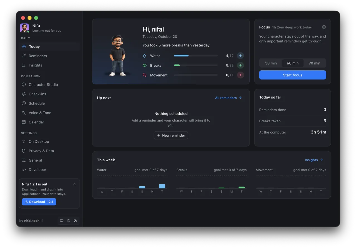
Task: Log a break with green plus button
Action: tap(240, 65)
